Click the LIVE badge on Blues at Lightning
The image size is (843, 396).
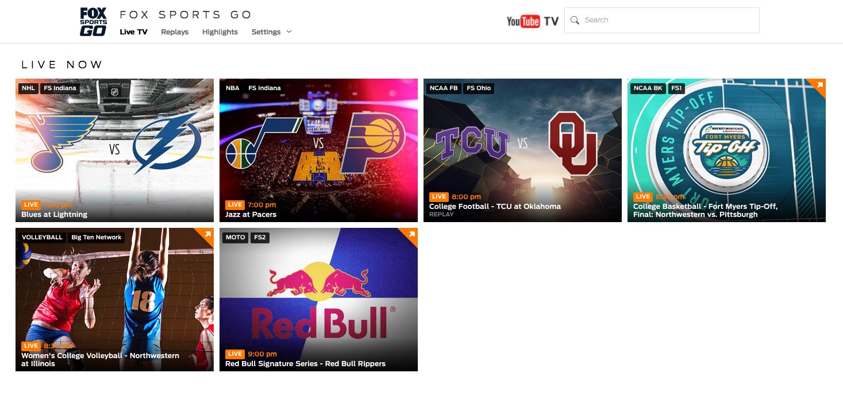31,205
